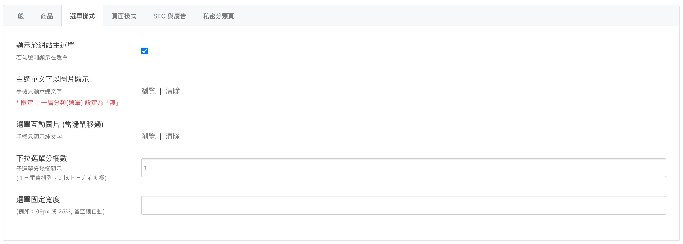Open the SEO 與廣告 tab
The width and height of the screenshot is (683, 244).
click(x=170, y=16)
